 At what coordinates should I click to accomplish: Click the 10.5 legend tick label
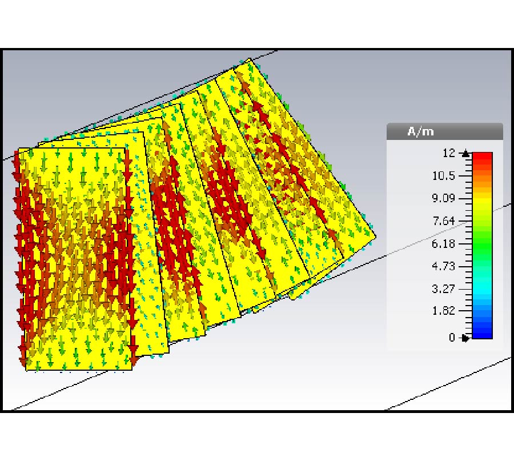[444, 175]
